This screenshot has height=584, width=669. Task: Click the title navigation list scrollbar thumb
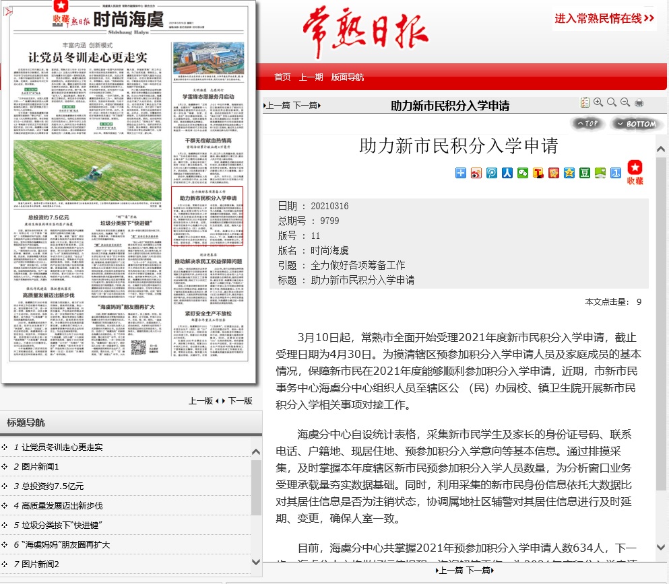point(256,488)
